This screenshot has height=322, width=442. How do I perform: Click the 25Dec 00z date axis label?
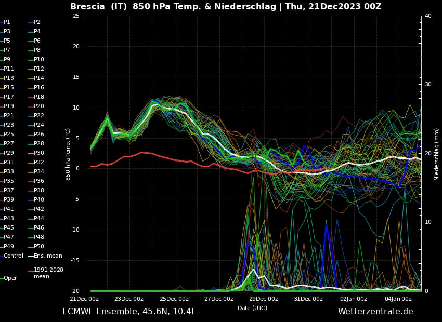click(x=174, y=299)
